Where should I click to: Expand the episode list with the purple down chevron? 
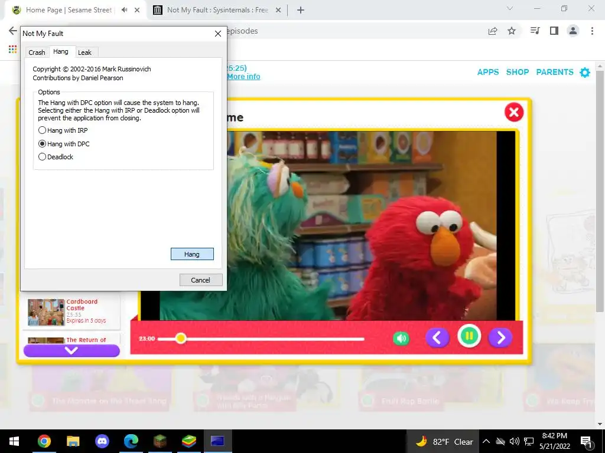tap(71, 350)
